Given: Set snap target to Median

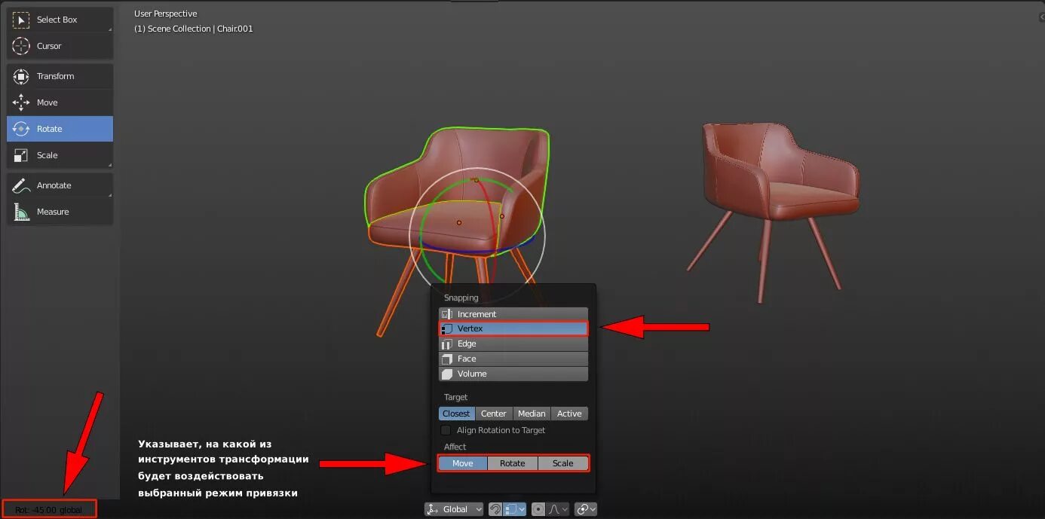Looking at the screenshot, I should (x=532, y=413).
